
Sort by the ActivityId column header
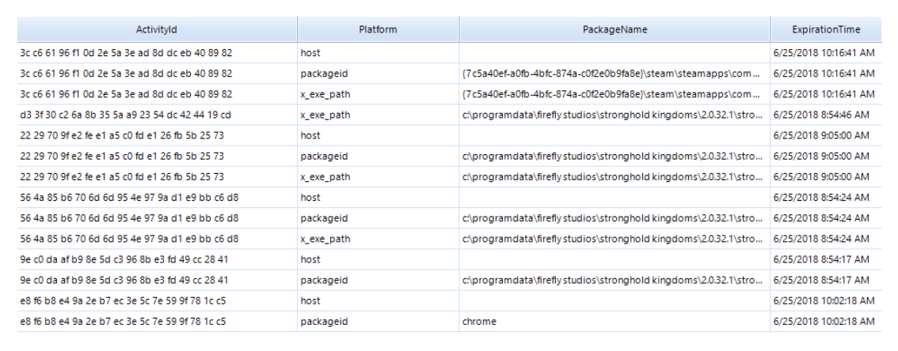(x=157, y=30)
